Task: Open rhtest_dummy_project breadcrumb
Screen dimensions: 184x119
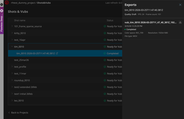Action: [x=23, y=3]
